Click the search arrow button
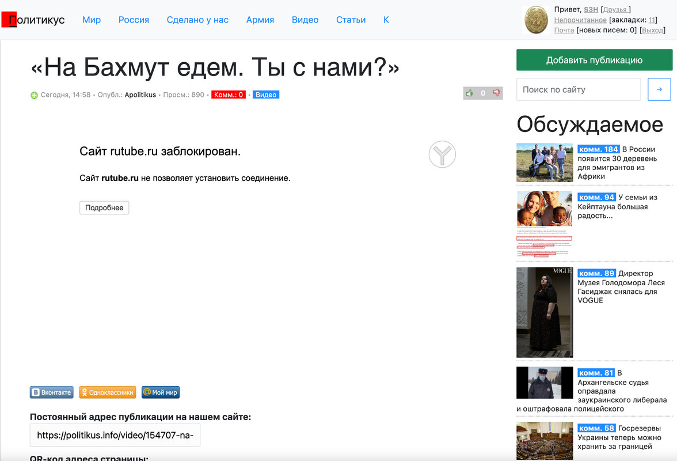This screenshot has width=677, height=461. click(x=659, y=89)
